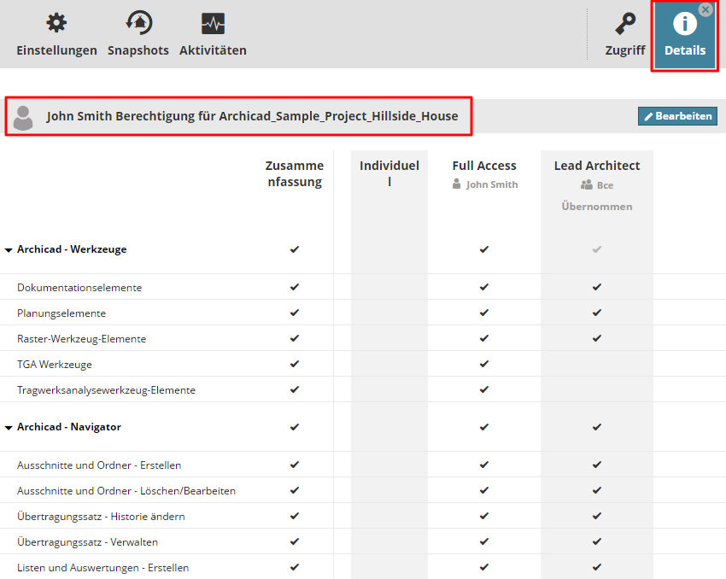Viewport: 726px width, 579px height.
Task: Click Zusammenfassung checkmark for Listen und Auswertungen
Action: pos(295,567)
